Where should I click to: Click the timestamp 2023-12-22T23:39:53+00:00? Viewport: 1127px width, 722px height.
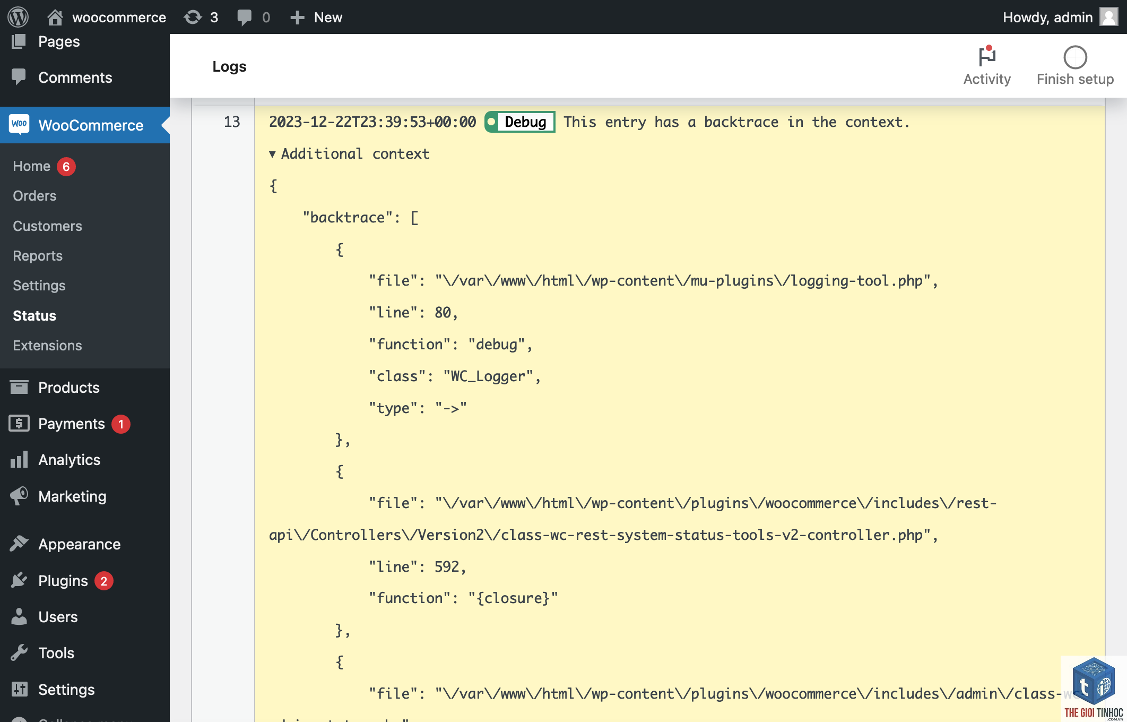(x=372, y=122)
